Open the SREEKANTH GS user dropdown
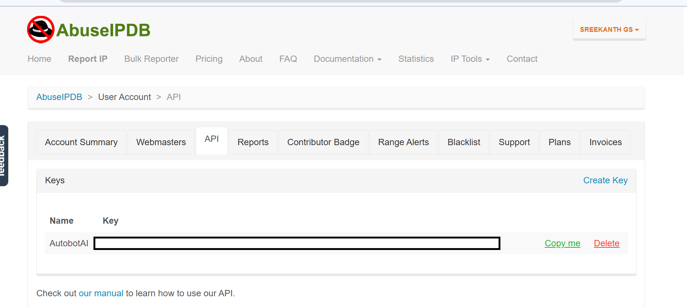Viewport: 687px width, 307px height. [609, 30]
